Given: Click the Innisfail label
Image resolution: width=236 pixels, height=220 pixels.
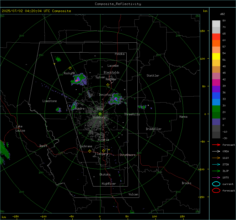Looking at the screenshot, I should point(106,95).
